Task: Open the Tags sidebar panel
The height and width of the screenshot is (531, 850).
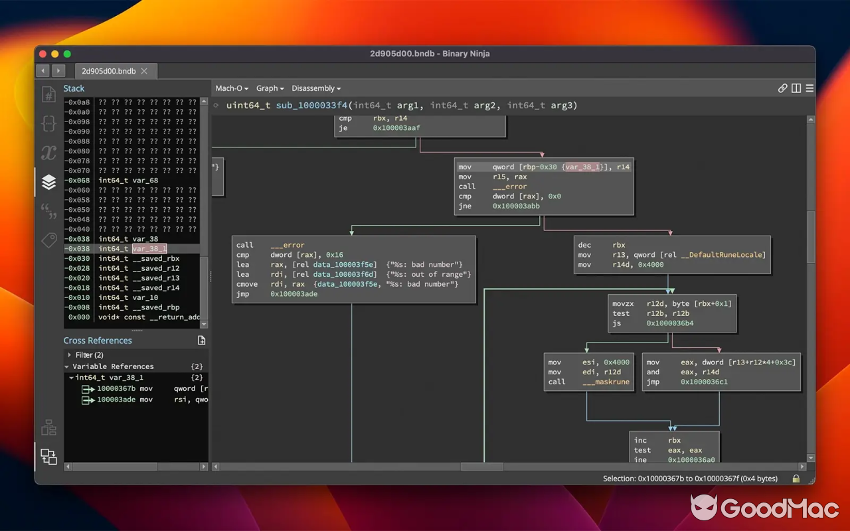Action: [x=48, y=240]
